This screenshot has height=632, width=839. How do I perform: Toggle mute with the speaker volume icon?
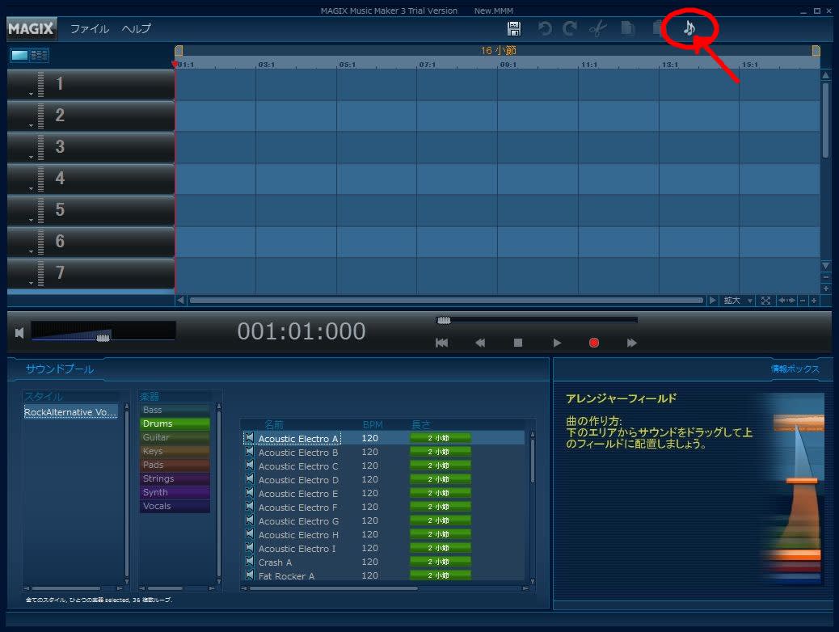click(x=19, y=333)
